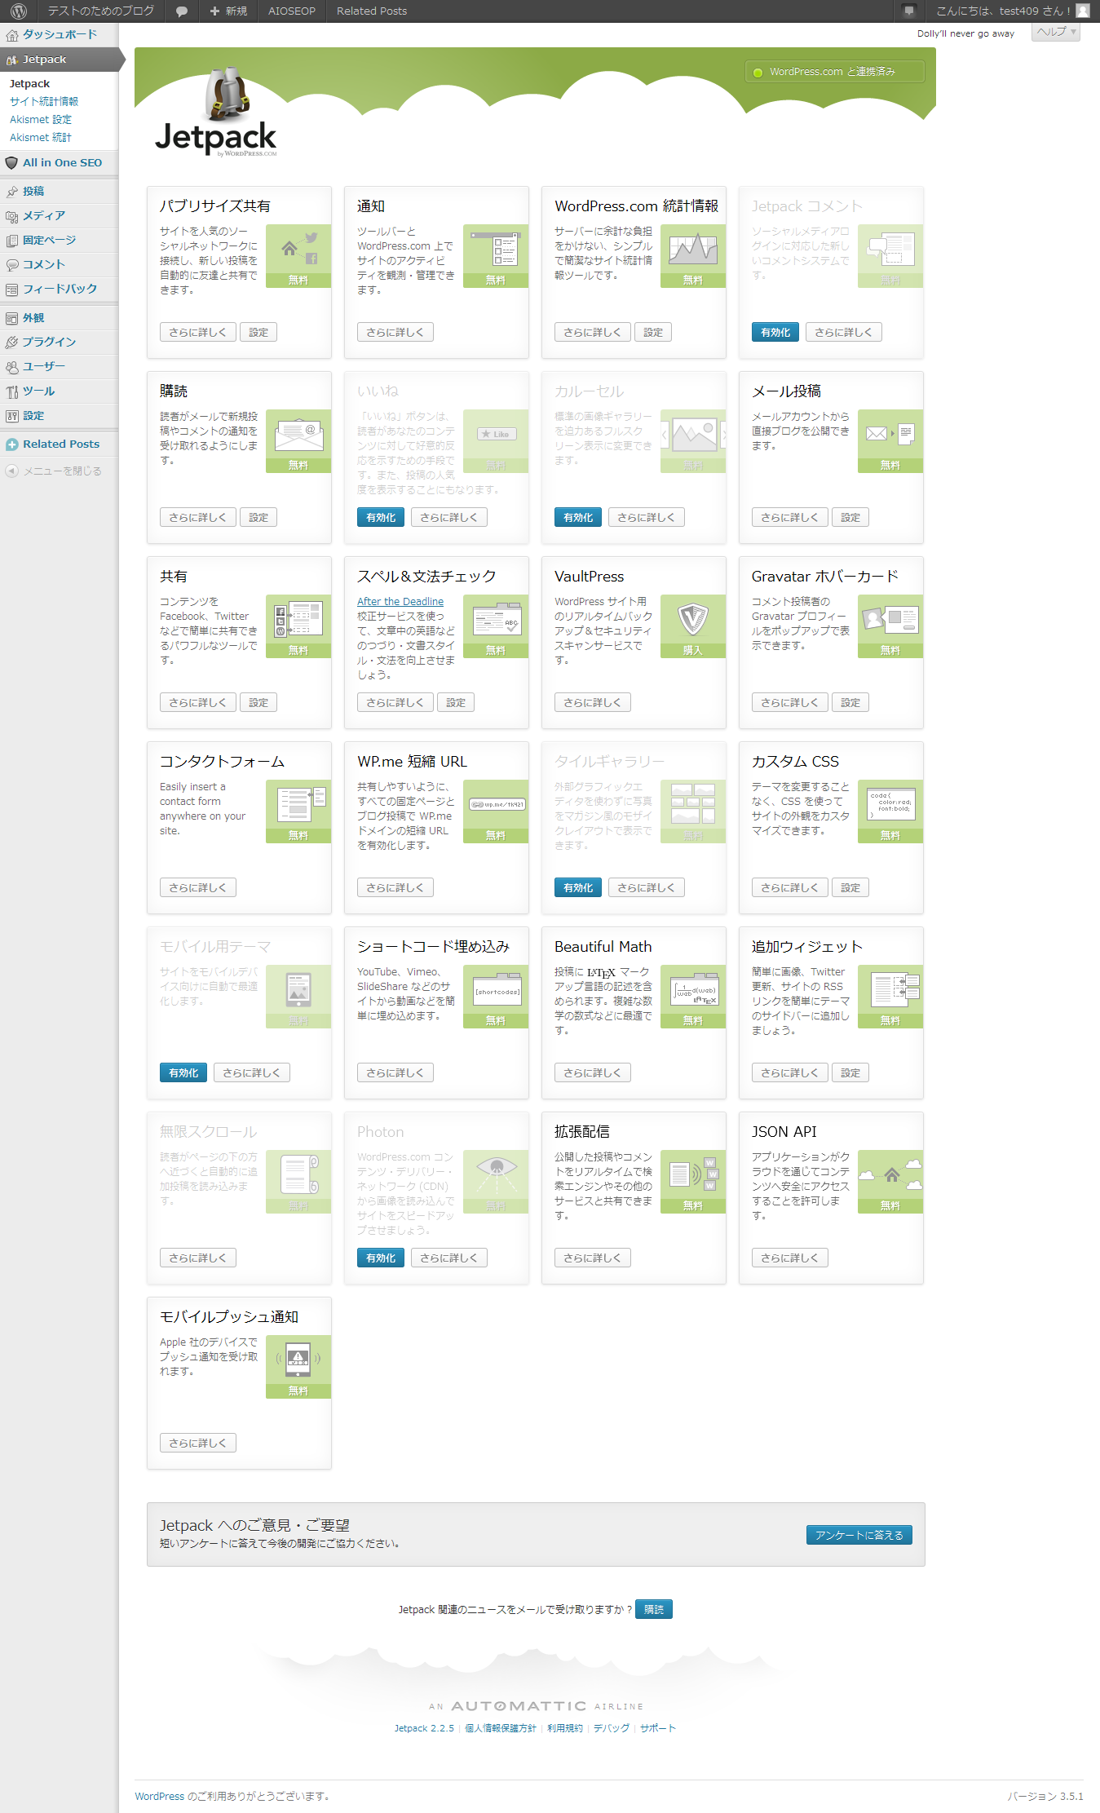The height and width of the screenshot is (1813, 1100).
Task: Activate the カルーセル module
Action: 578,517
